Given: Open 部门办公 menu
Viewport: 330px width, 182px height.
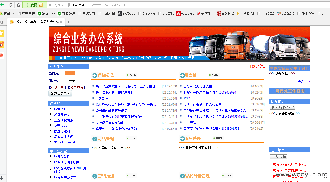Looking at the screenshot, I should pyautogui.click(x=95, y=58).
